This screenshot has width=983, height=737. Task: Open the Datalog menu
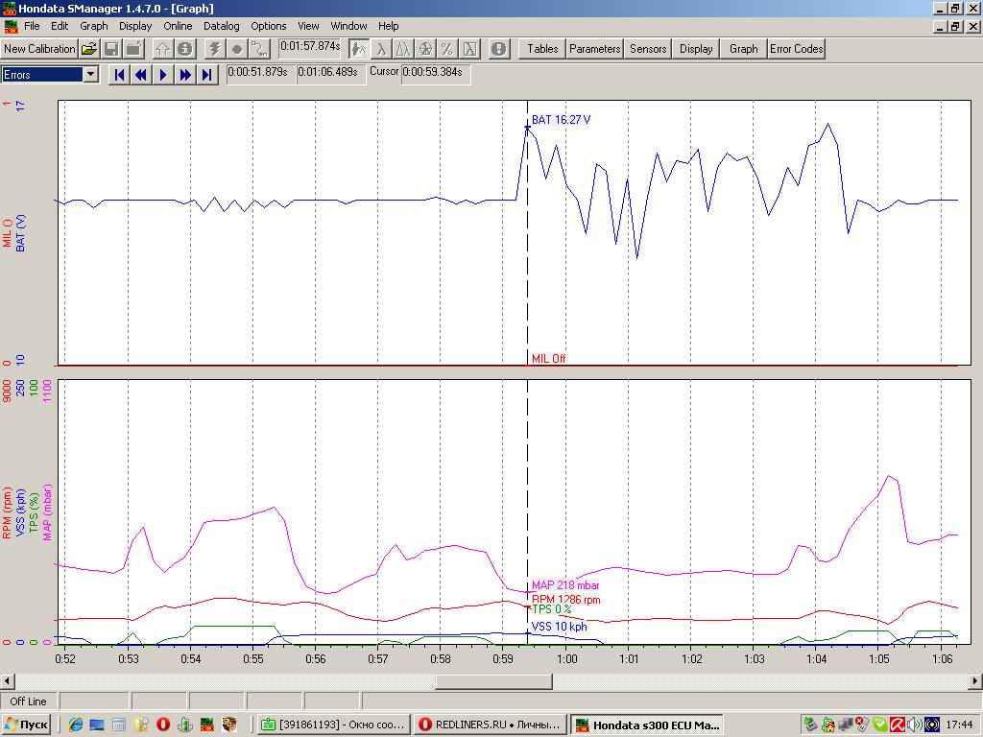[222, 26]
